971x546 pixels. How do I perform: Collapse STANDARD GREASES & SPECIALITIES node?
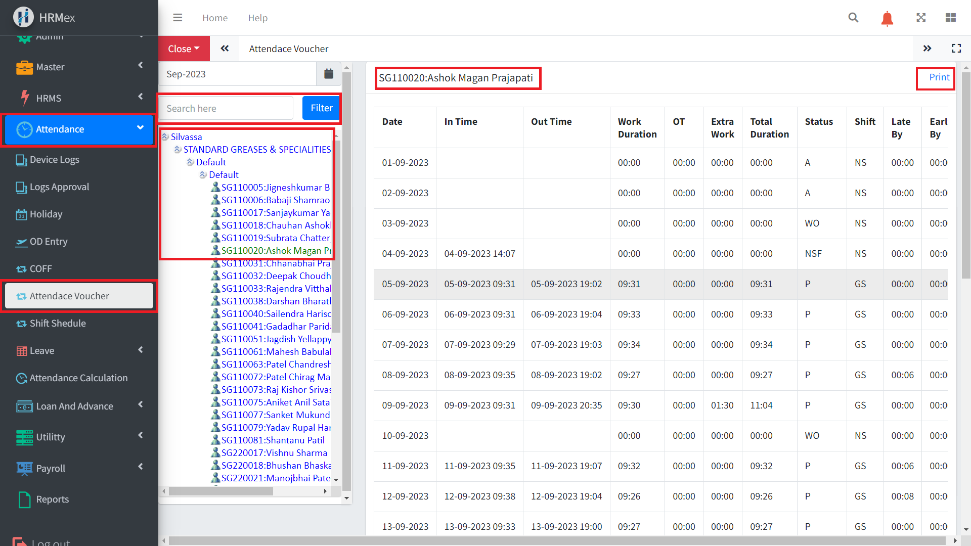pos(178,150)
